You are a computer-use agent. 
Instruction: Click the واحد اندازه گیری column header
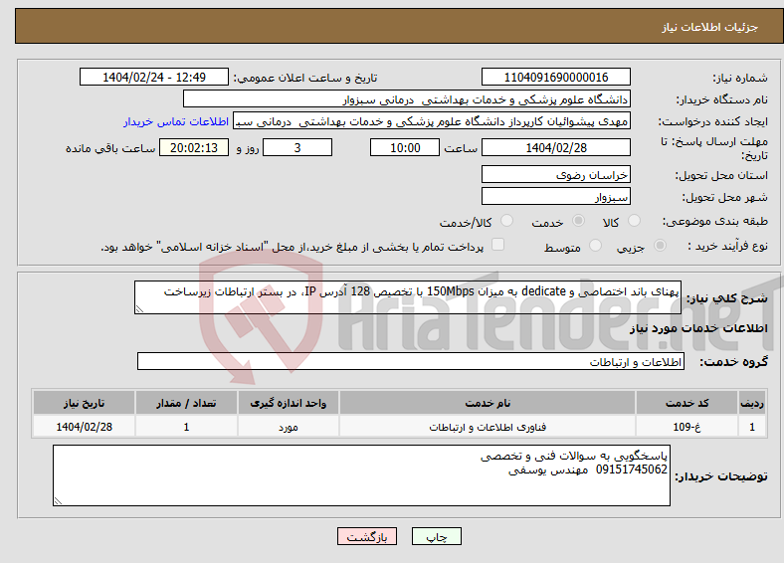tap(289, 403)
